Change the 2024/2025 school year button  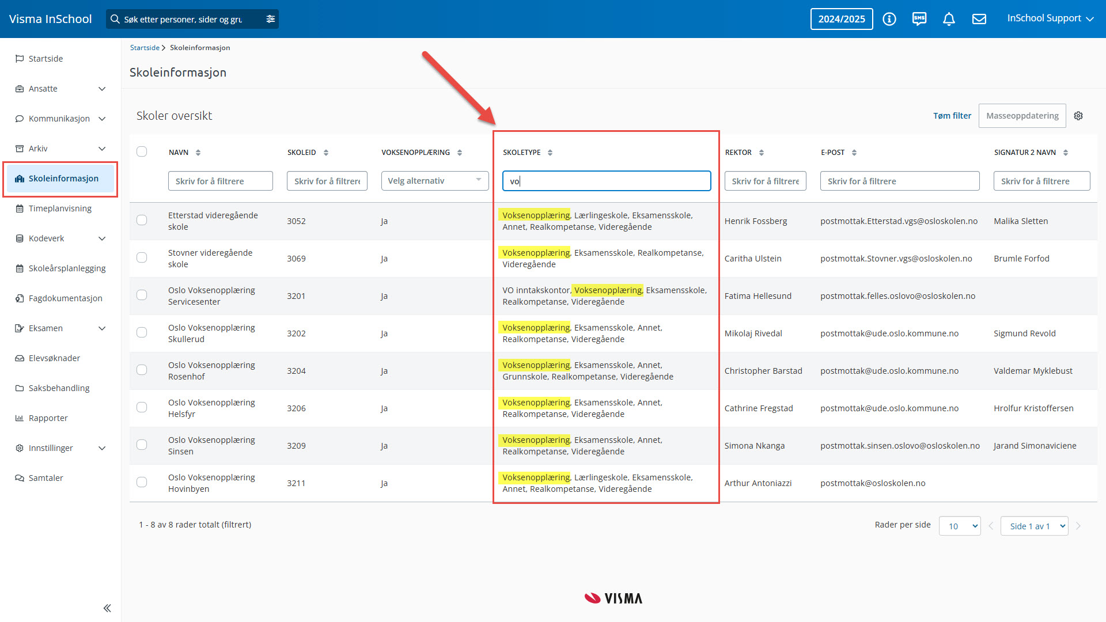(x=842, y=19)
